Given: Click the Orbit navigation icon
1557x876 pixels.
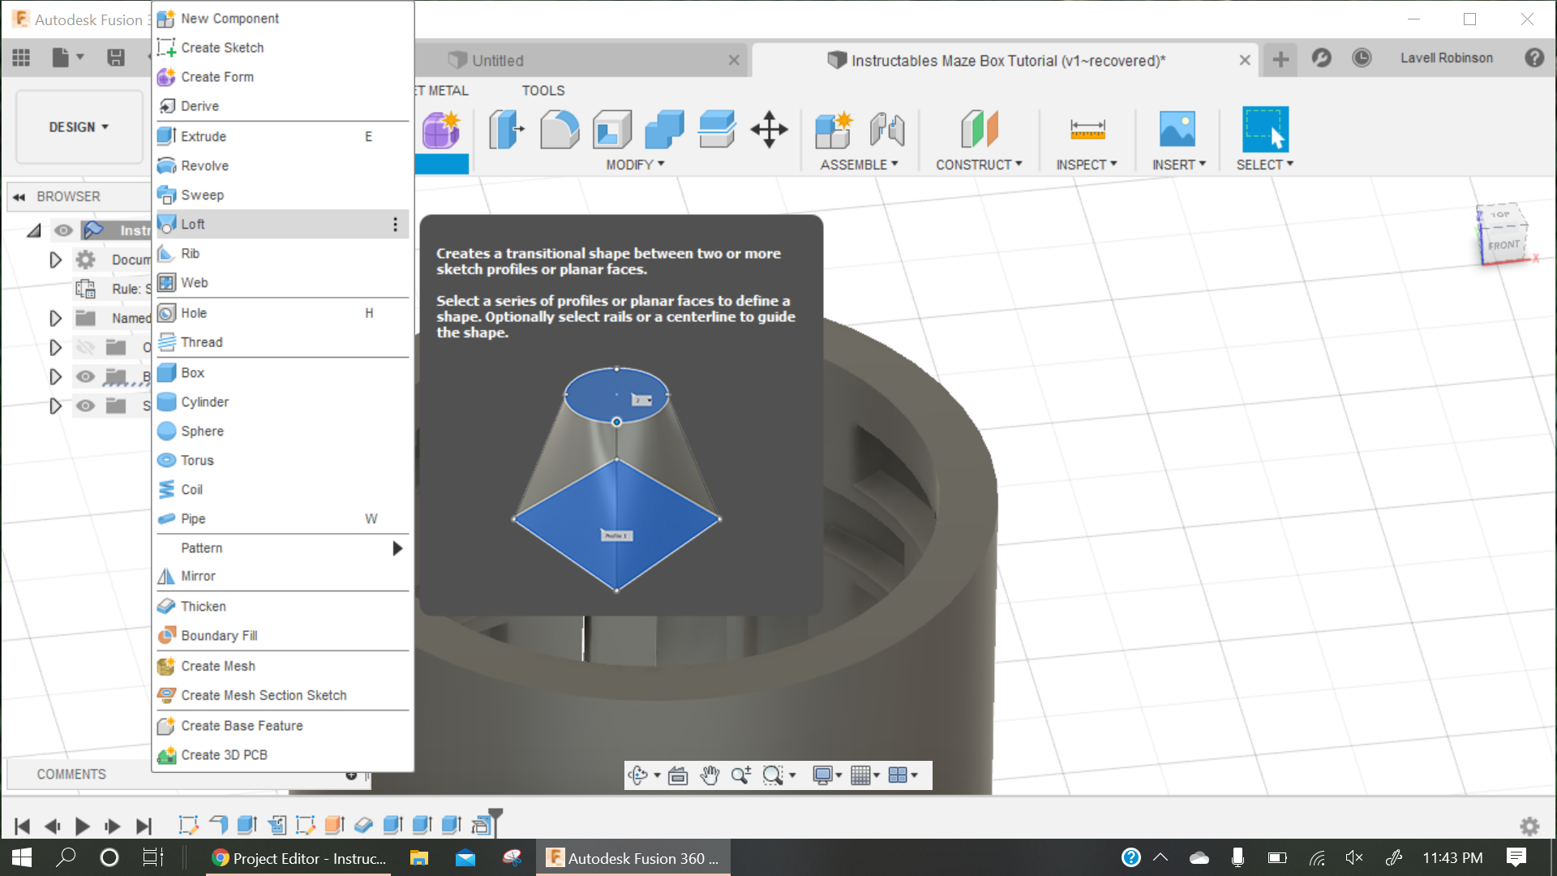Looking at the screenshot, I should 638,775.
